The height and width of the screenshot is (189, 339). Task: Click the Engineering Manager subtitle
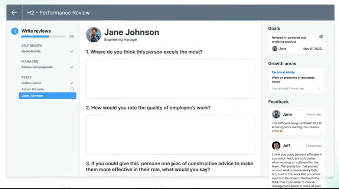point(121,40)
